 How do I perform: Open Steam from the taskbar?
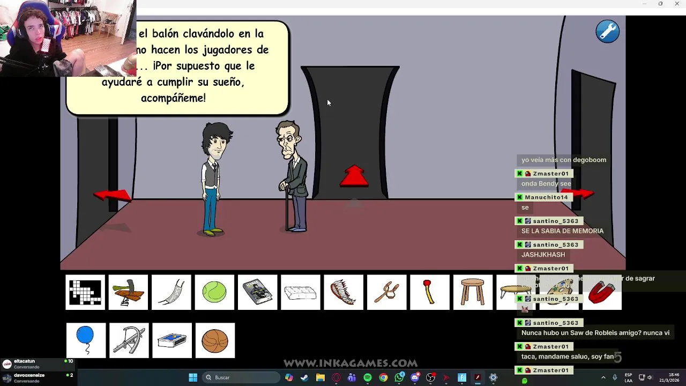point(304,377)
